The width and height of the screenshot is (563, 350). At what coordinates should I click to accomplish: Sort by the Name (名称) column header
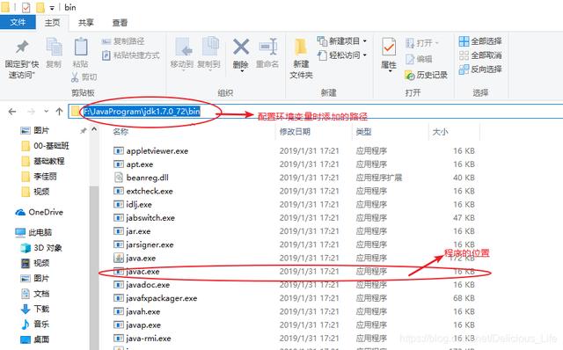click(x=121, y=132)
